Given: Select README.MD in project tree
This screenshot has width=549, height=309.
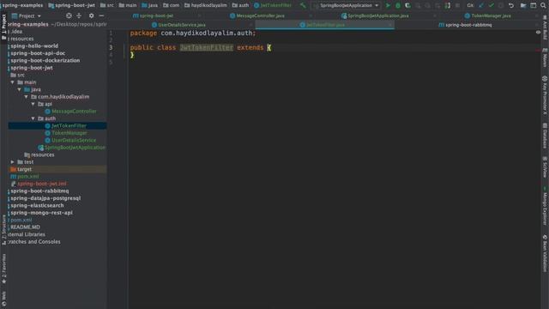Looking at the screenshot, I should tap(25, 227).
